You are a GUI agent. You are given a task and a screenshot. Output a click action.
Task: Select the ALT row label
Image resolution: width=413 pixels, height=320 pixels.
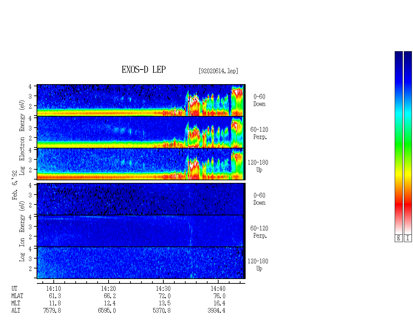click(16, 311)
